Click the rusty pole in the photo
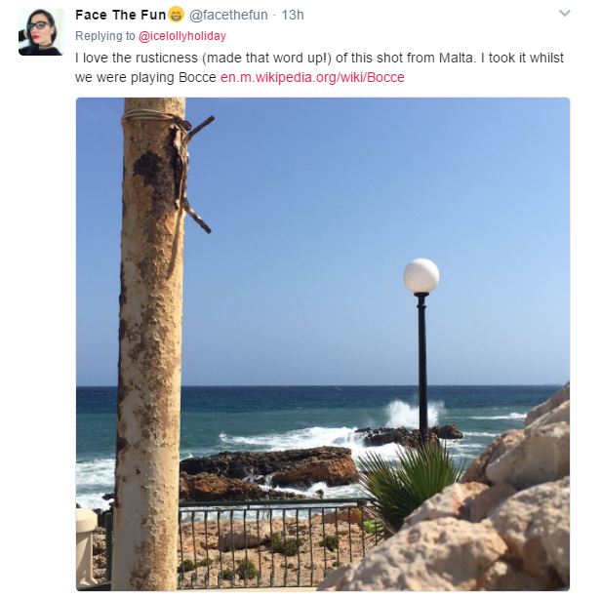The image size is (601, 598). coord(149,343)
